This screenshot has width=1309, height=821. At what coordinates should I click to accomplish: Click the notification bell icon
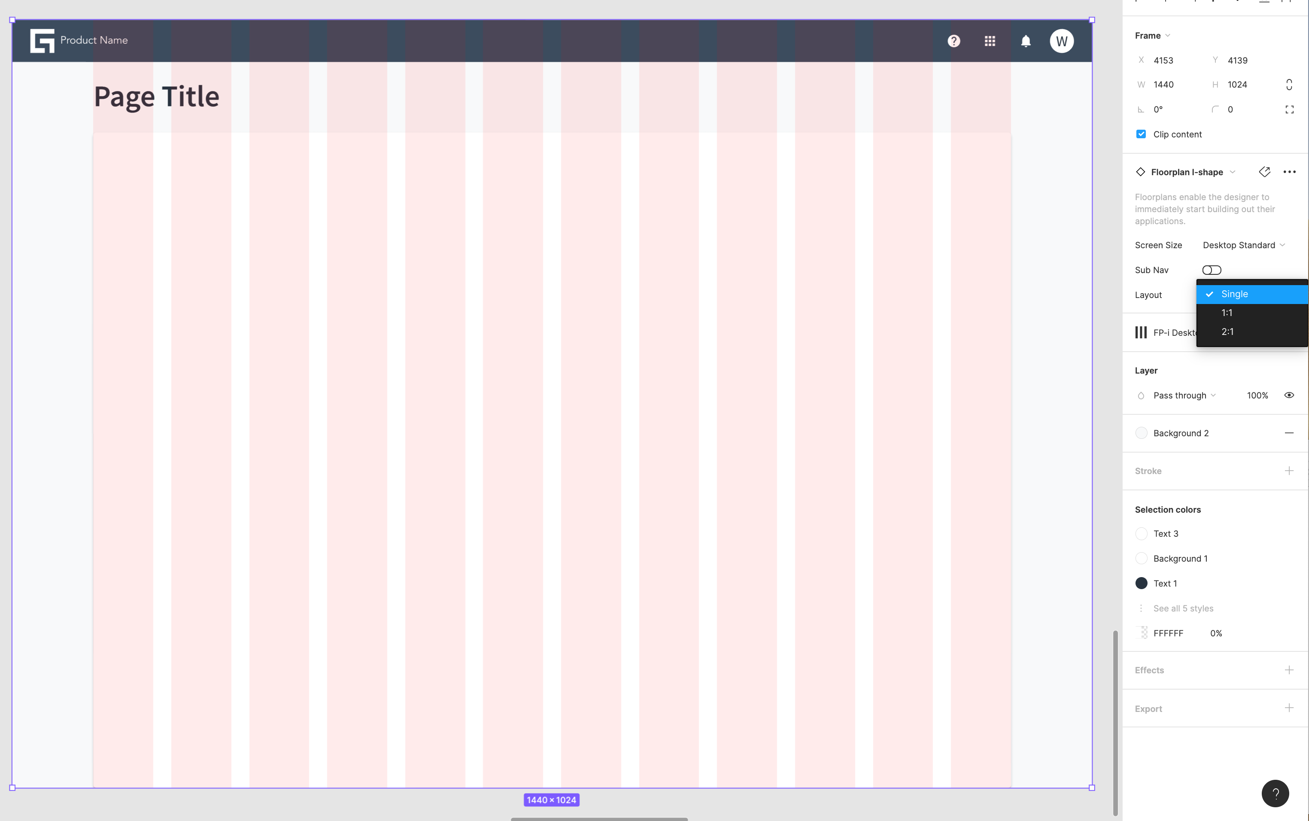(x=1025, y=41)
